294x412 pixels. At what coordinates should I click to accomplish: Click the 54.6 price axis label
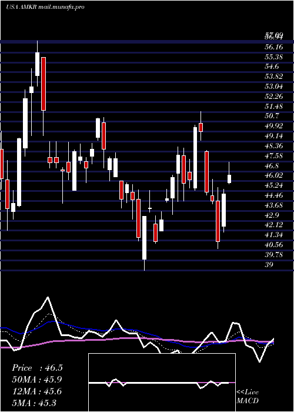[x=272, y=67]
